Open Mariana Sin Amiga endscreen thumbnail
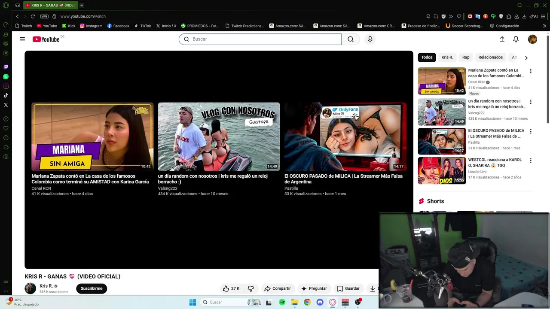Viewport: 550px width, 309px height. [92, 136]
